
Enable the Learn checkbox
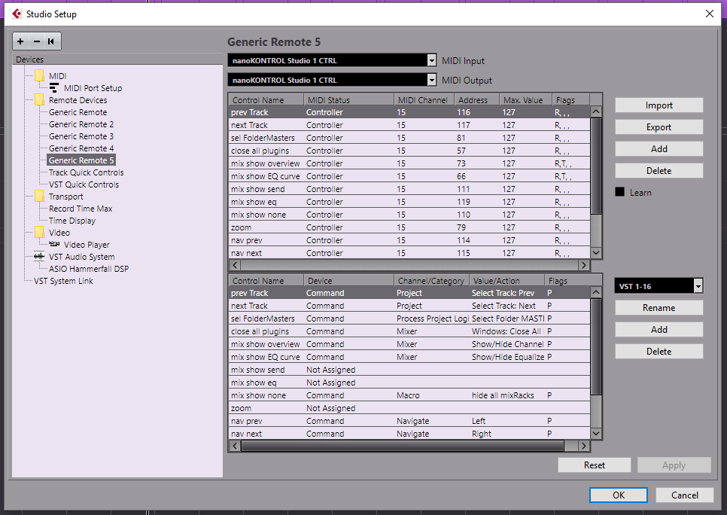click(621, 192)
